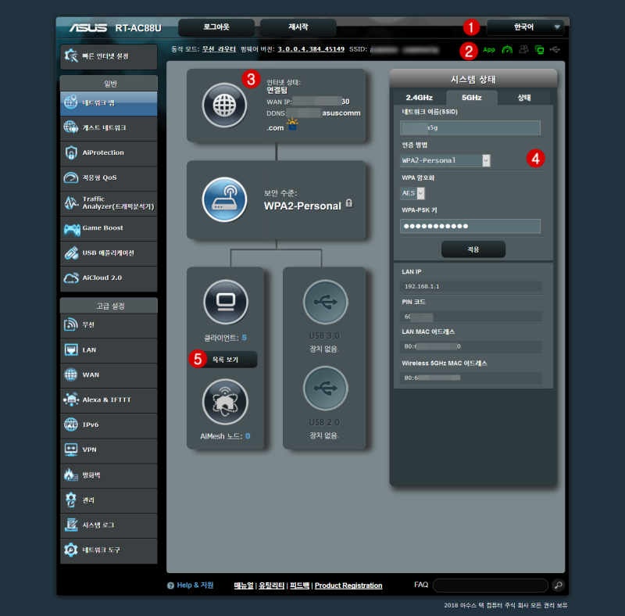Open USB 애플리케이션 in sidebar
Viewport: 625px width, 616px height.
click(109, 253)
